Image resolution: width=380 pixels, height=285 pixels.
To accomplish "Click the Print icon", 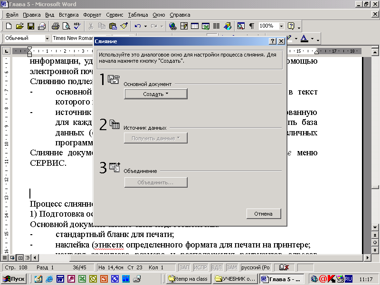I will point(56,26).
